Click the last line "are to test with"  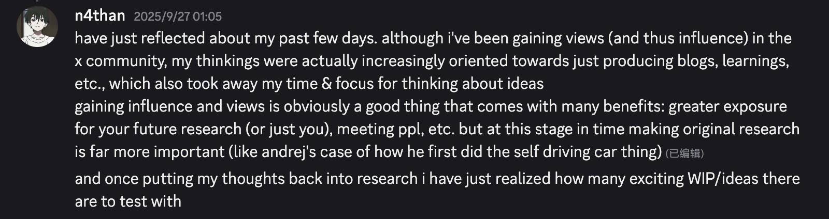point(128,201)
